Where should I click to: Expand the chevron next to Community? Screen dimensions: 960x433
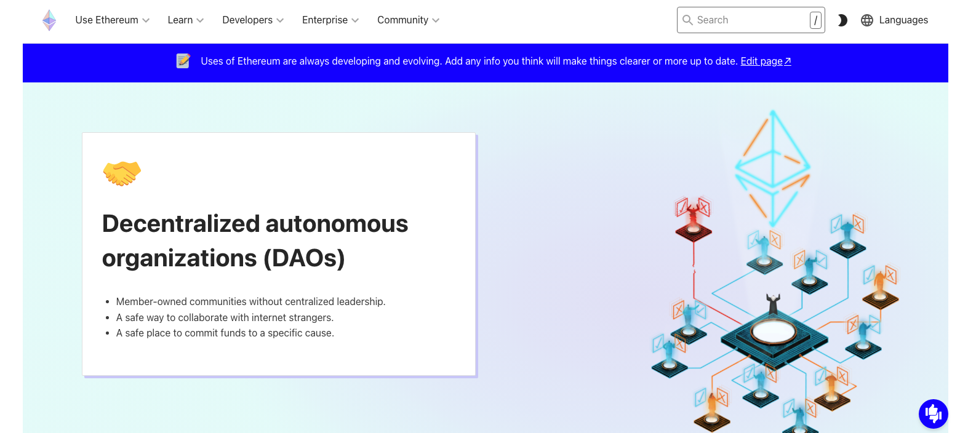(x=436, y=20)
